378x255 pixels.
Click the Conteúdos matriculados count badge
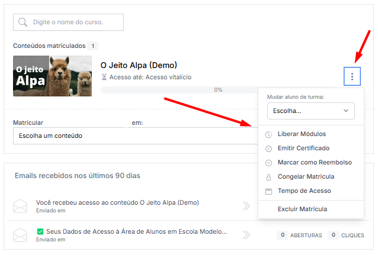tap(93, 46)
